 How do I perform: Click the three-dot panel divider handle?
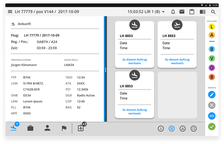pyautogui.click(x=105, y=70)
